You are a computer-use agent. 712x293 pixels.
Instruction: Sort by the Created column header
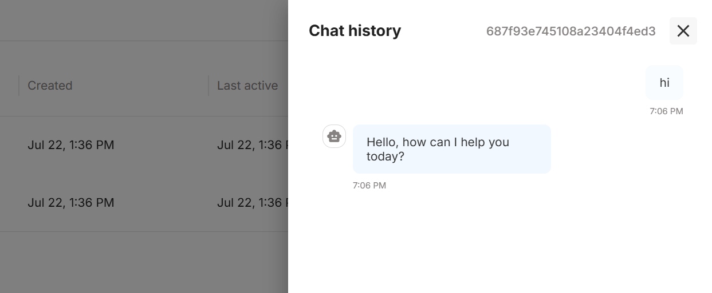50,86
